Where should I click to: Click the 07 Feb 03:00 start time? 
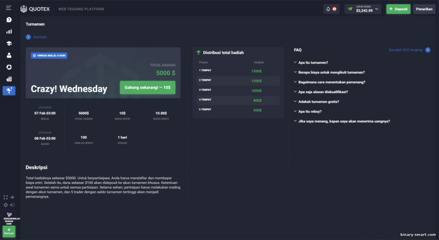point(45,113)
